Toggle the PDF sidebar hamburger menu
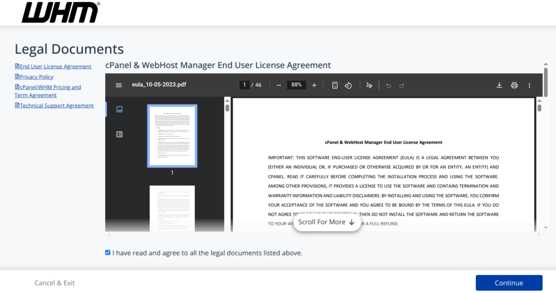Image resolution: width=556 pixels, height=293 pixels. 119,85
